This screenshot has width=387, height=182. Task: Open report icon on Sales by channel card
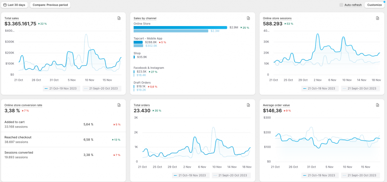click(x=248, y=18)
